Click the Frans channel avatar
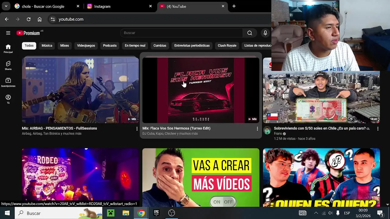Viewport: 390px width, 219px height. 267,130
